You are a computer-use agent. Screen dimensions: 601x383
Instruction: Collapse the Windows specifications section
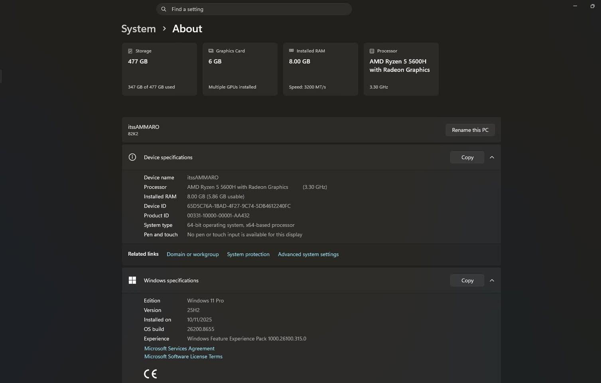coord(492,280)
